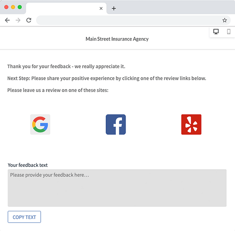Image resolution: width=235 pixels, height=231 pixels.
Task: Go back using the browser back arrow
Action: (x=7, y=20)
